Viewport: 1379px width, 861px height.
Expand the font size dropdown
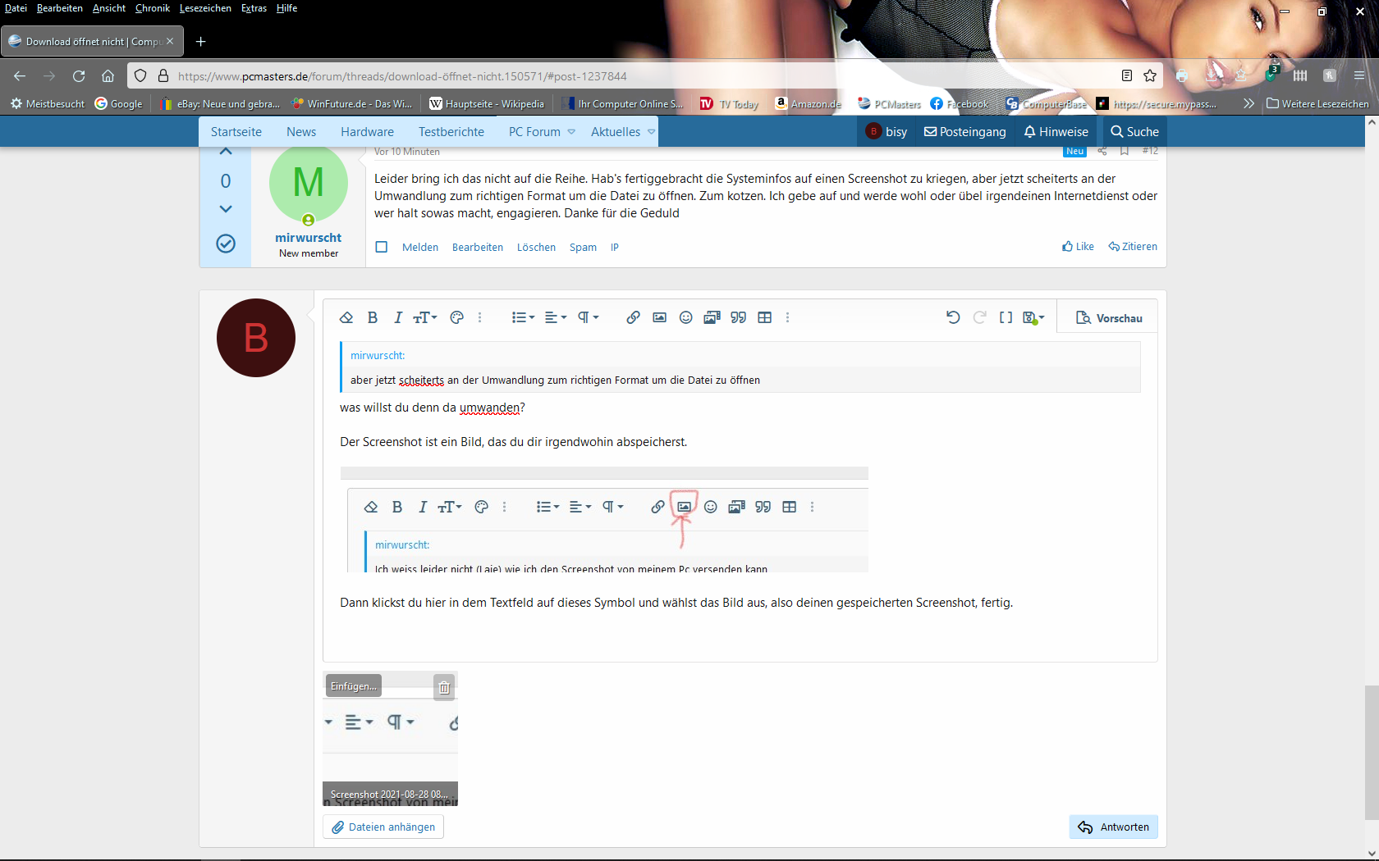425,318
